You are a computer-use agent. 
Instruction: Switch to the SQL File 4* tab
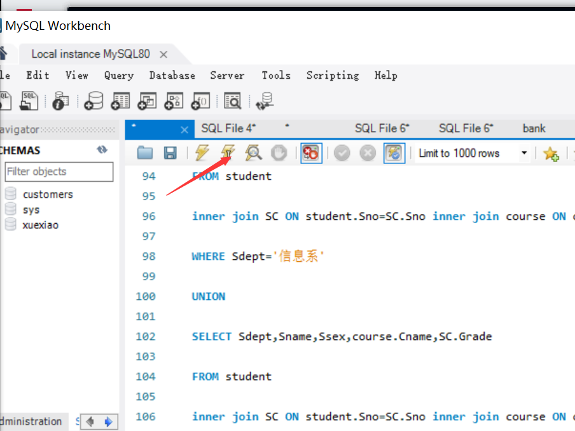pyautogui.click(x=228, y=128)
